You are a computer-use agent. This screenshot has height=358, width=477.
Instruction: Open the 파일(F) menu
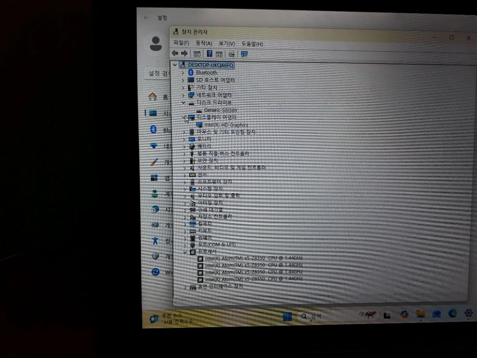tap(181, 43)
